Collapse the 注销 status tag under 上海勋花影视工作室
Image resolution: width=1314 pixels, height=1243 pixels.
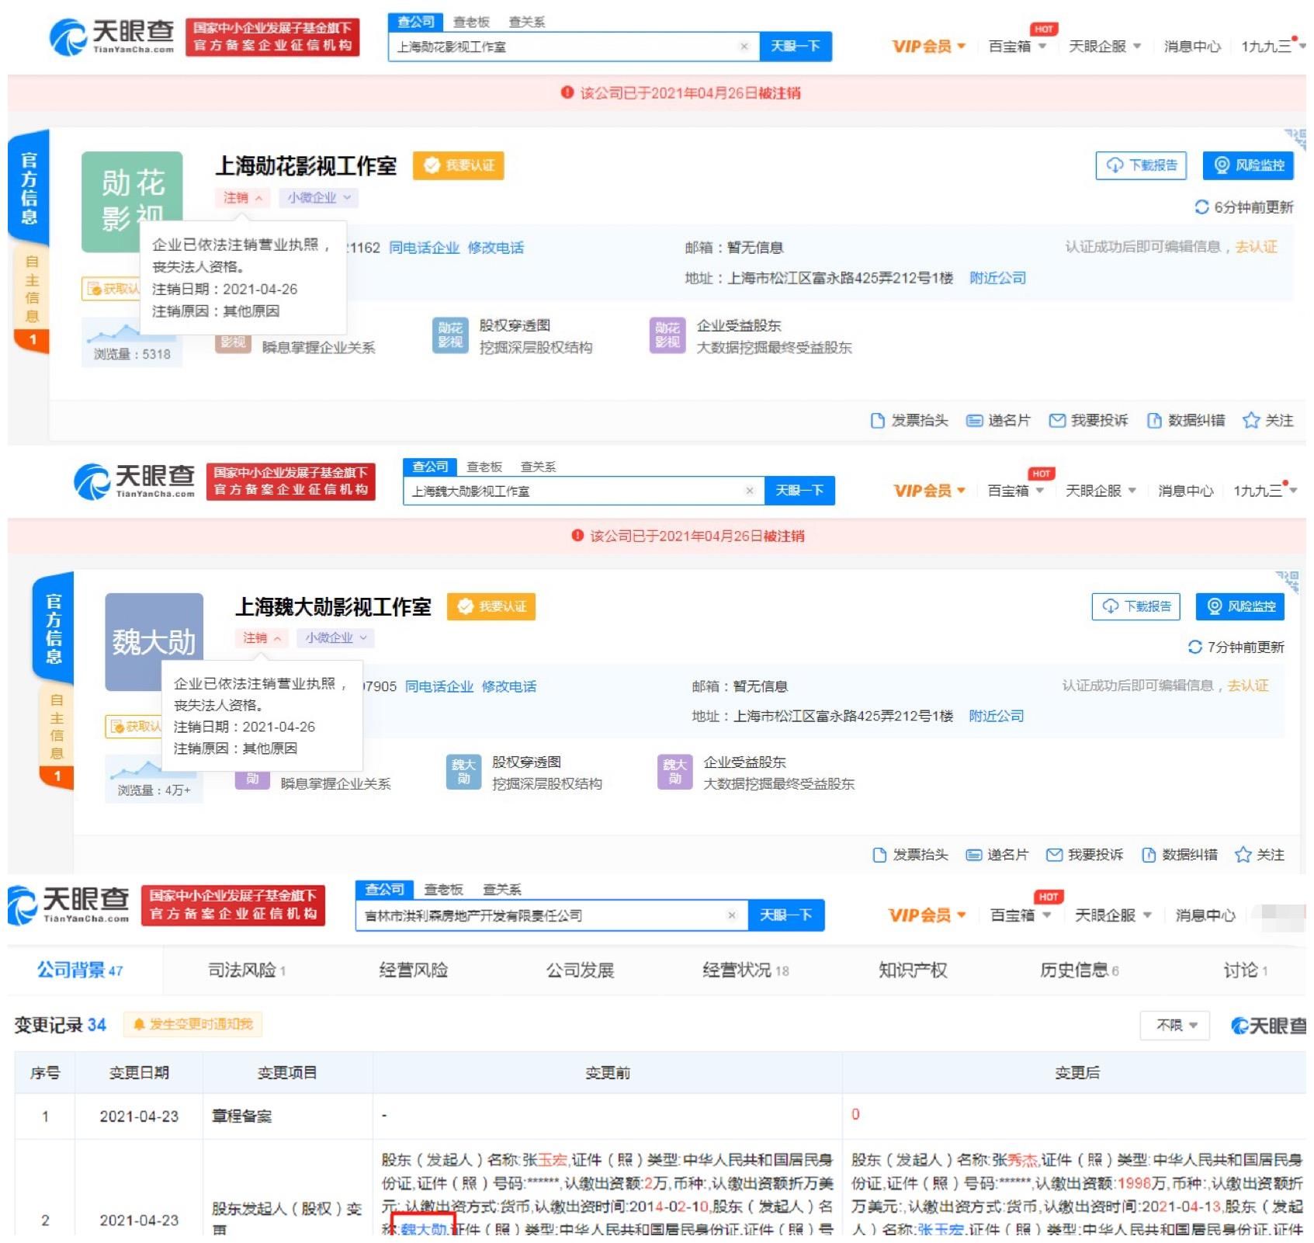[x=243, y=198]
